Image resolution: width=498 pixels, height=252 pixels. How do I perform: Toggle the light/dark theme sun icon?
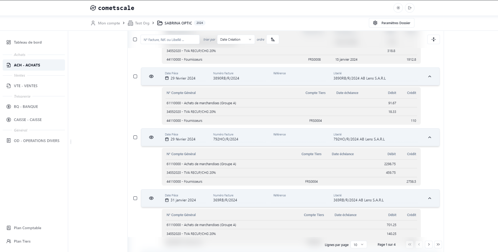[398, 8]
